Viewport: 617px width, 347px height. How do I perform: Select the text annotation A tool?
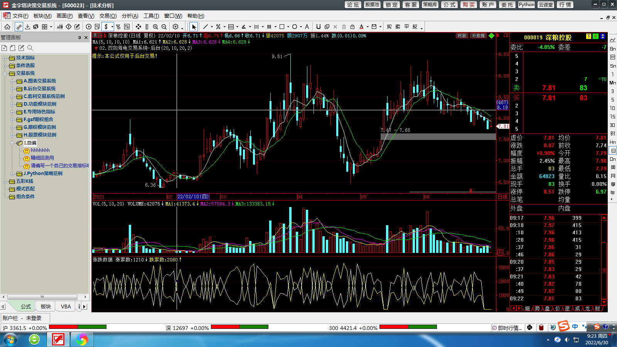[x=307, y=27]
